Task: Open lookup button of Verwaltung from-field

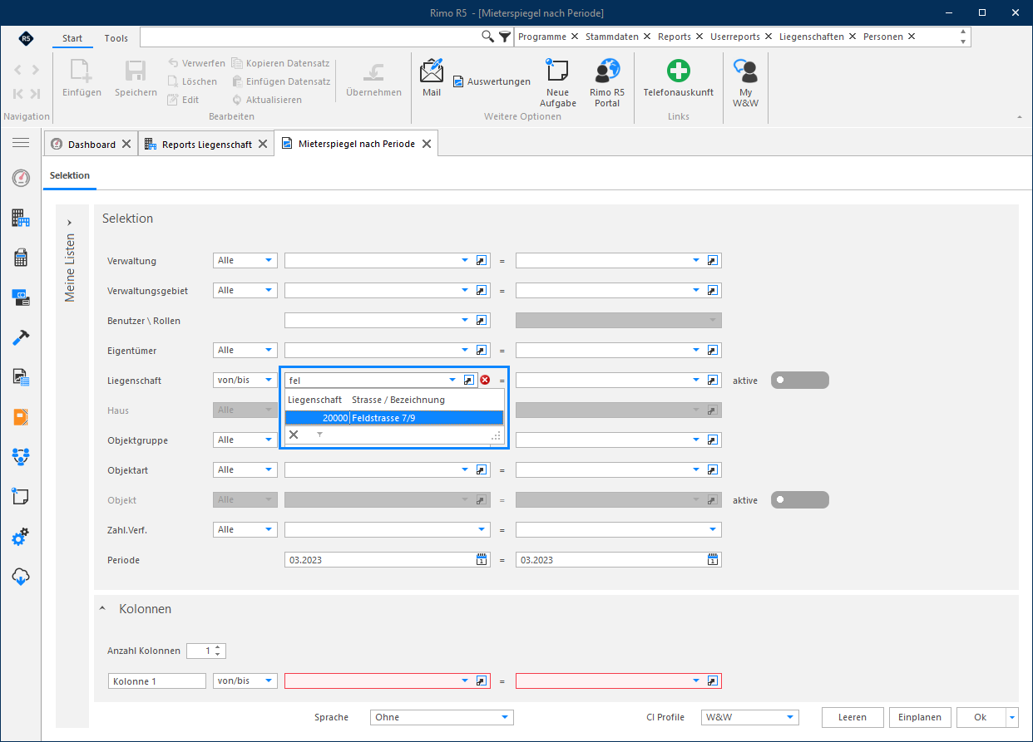Action: pyautogui.click(x=481, y=260)
